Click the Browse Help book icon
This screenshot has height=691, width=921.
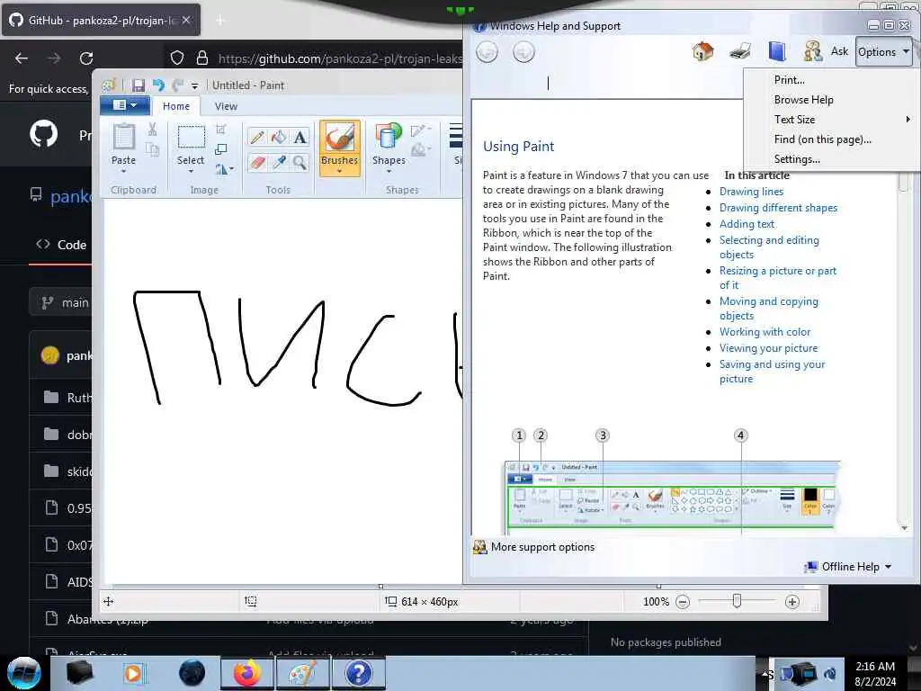click(x=777, y=51)
